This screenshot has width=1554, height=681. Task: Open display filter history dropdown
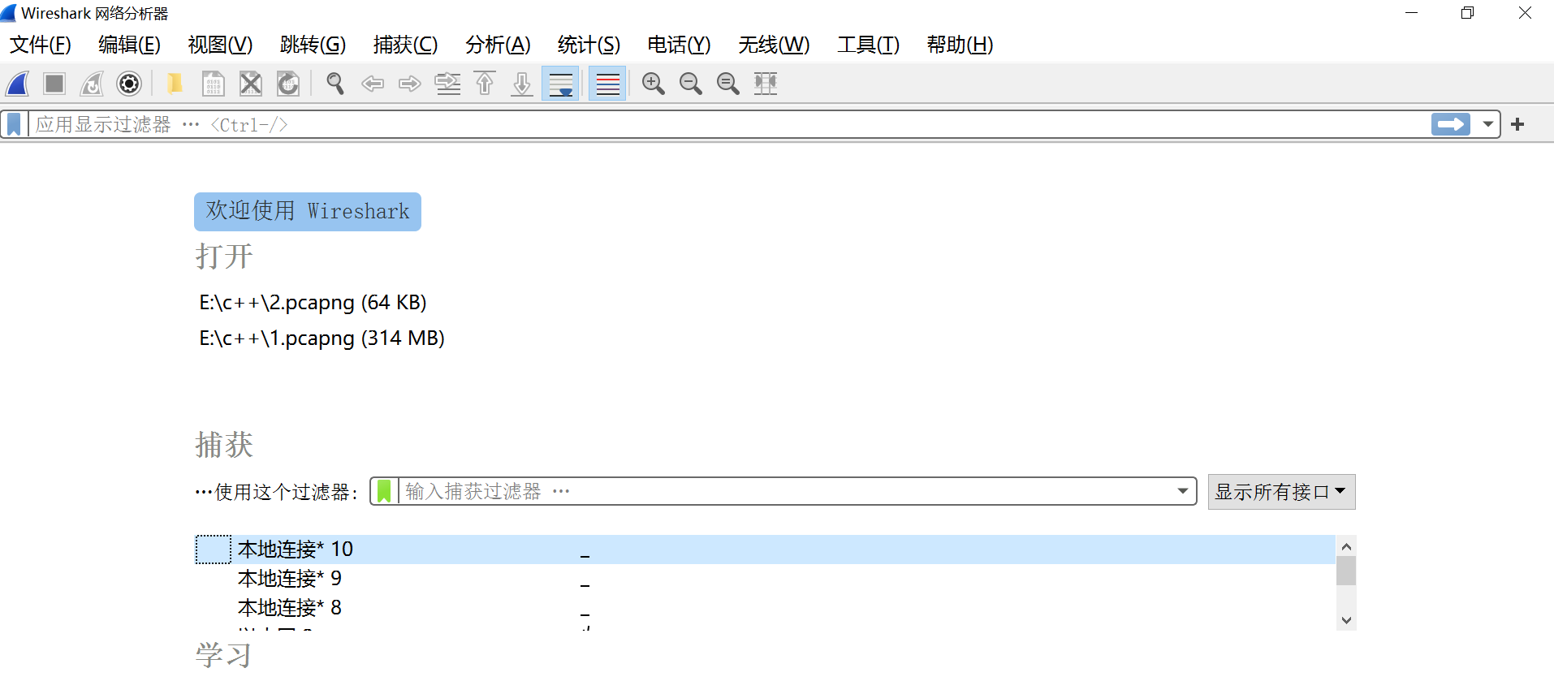1487,124
